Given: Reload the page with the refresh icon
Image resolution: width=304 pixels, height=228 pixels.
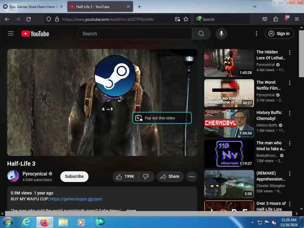Looking at the screenshot, I should click(x=28, y=19).
